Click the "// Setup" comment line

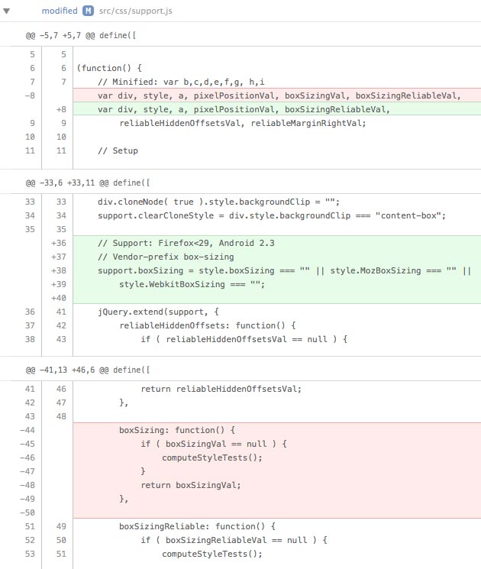pos(118,150)
